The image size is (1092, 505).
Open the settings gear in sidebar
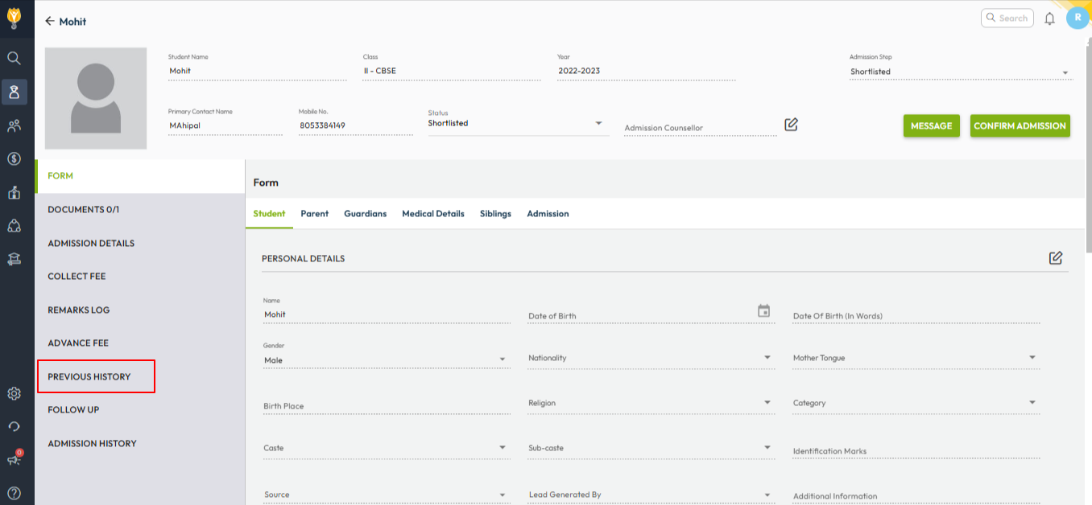click(14, 393)
